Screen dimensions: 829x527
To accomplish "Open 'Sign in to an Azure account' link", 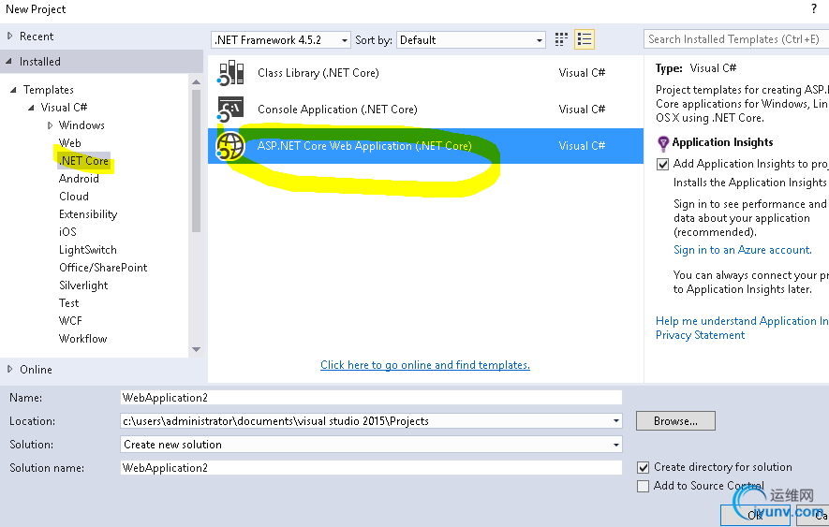I will pyautogui.click(x=742, y=250).
